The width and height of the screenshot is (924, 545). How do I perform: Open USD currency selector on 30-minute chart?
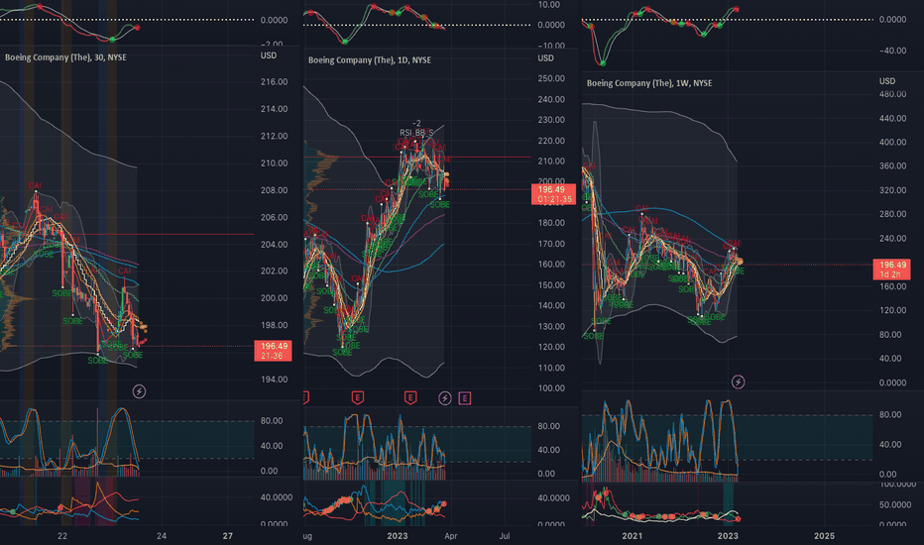[269, 55]
